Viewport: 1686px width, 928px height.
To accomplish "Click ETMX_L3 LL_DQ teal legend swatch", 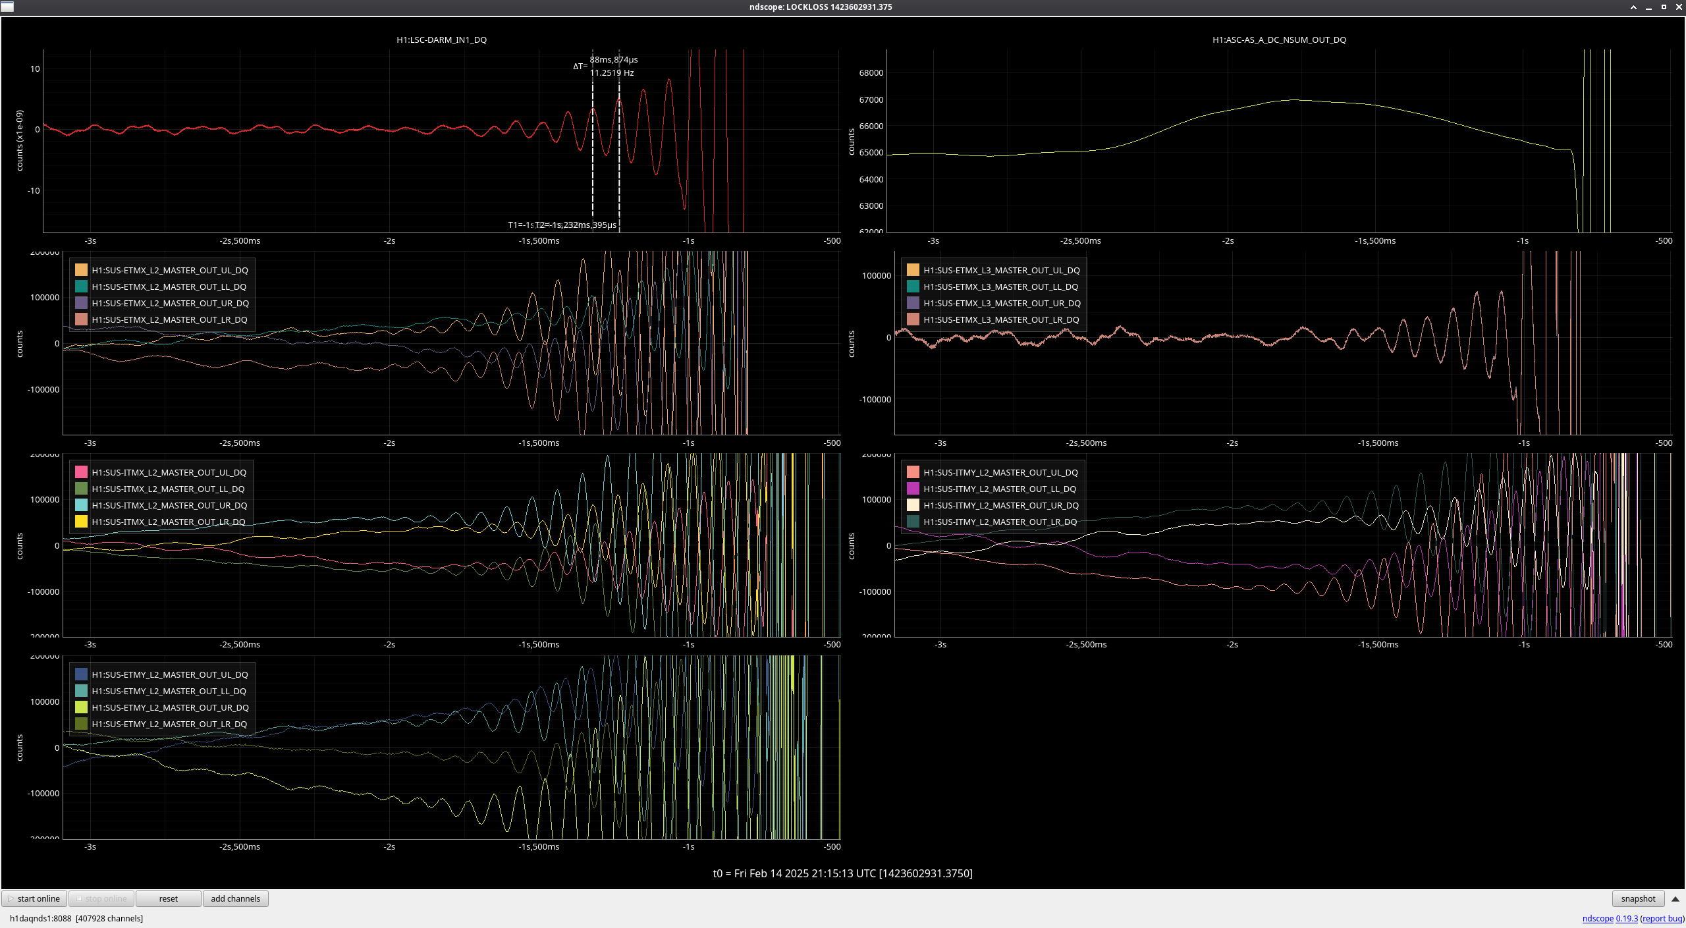I will pos(913,287).
